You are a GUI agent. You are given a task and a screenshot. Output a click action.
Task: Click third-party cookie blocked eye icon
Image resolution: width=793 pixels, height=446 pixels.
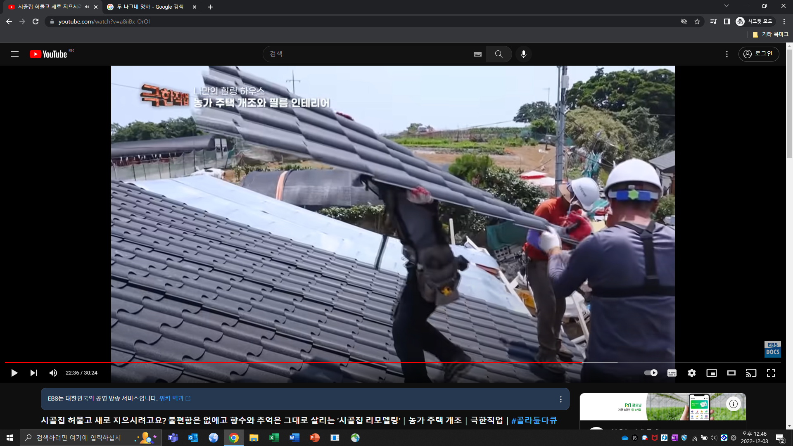pyautogui.click(x=684, y=21)
